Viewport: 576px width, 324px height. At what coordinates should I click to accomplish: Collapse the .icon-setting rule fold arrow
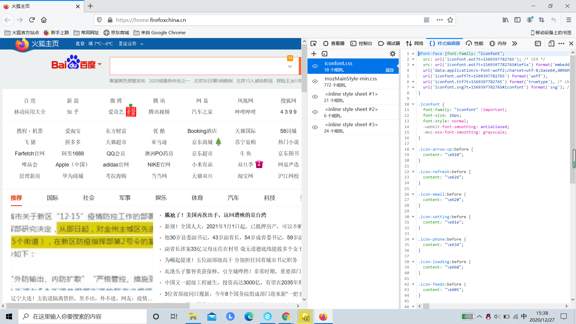point(413,217)
